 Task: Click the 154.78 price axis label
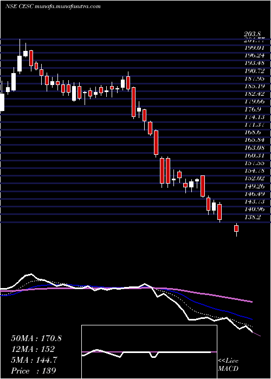(254, 171)
